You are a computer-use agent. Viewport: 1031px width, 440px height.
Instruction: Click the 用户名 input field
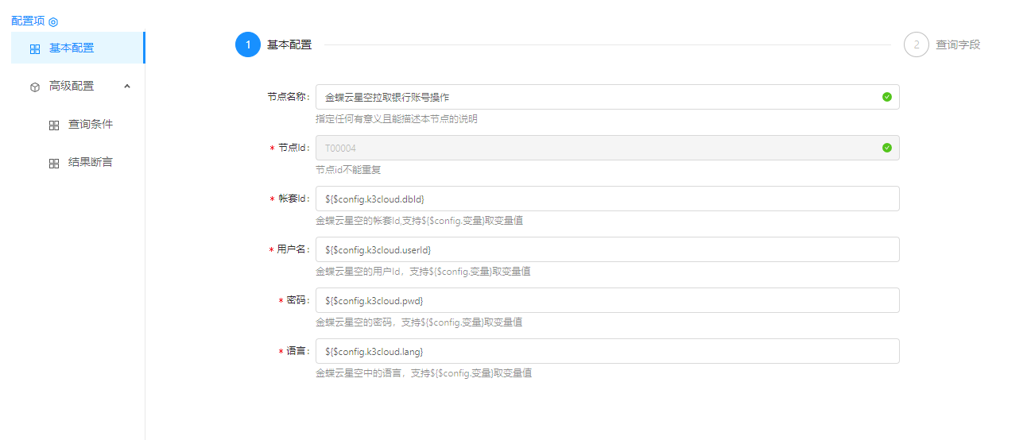607,249
